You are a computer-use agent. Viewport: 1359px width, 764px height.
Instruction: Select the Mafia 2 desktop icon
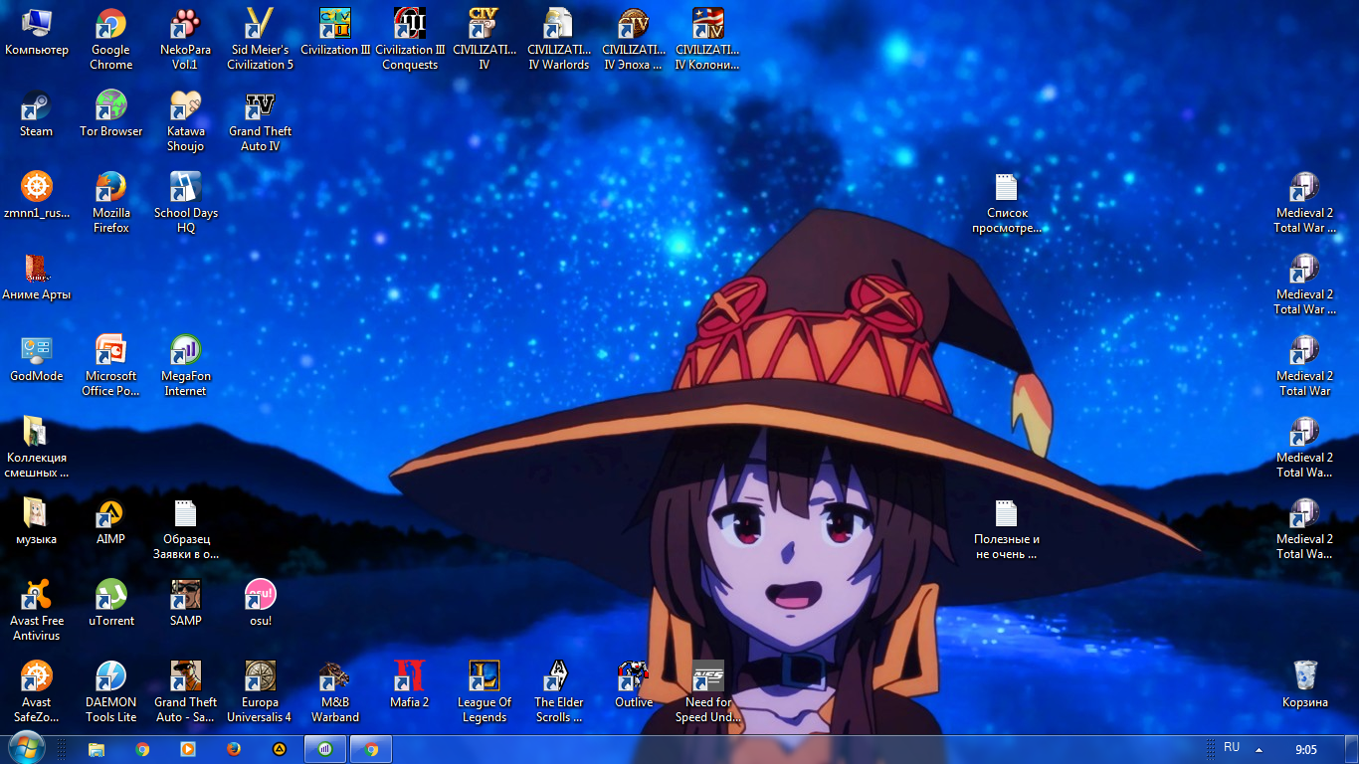pos(410,685)
